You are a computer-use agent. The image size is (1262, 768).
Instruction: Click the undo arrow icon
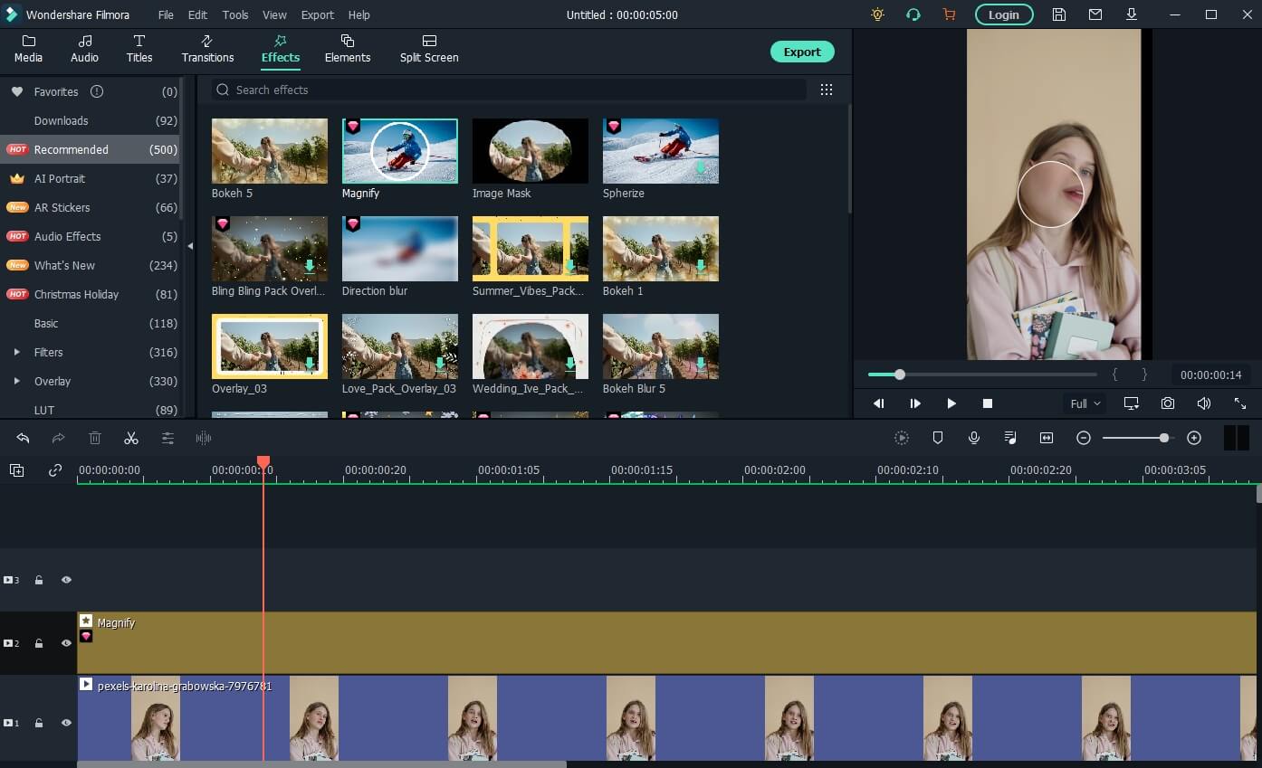point(23,438)
